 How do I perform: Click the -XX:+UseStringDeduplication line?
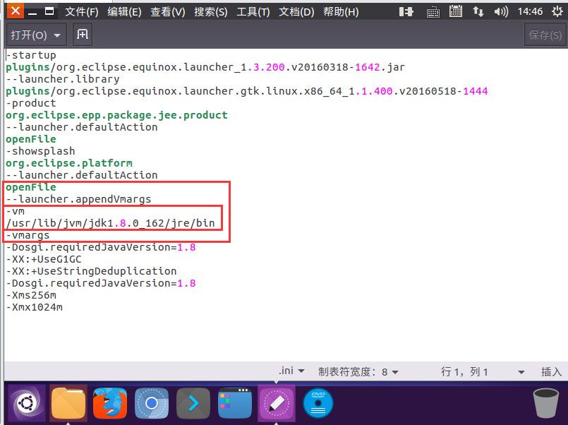[x=91, y=271]
